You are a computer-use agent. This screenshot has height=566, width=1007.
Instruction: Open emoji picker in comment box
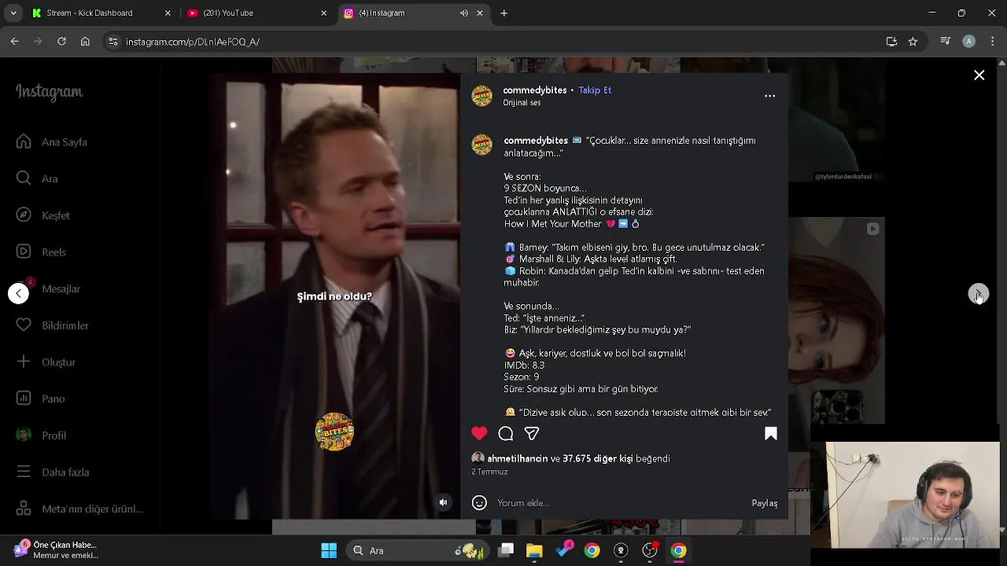point(479,503)
